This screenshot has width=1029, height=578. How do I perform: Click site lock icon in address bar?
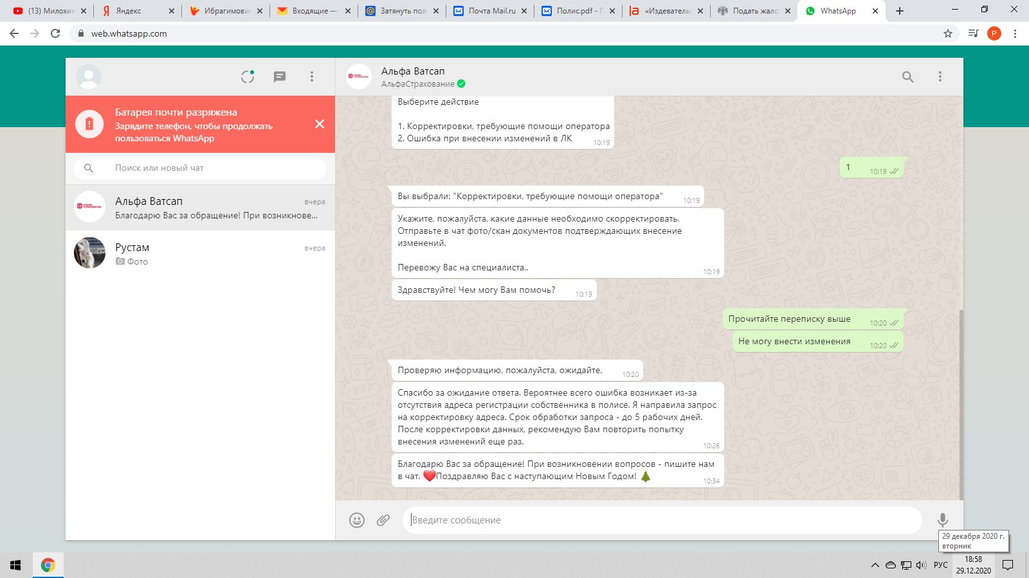(81, 33)
